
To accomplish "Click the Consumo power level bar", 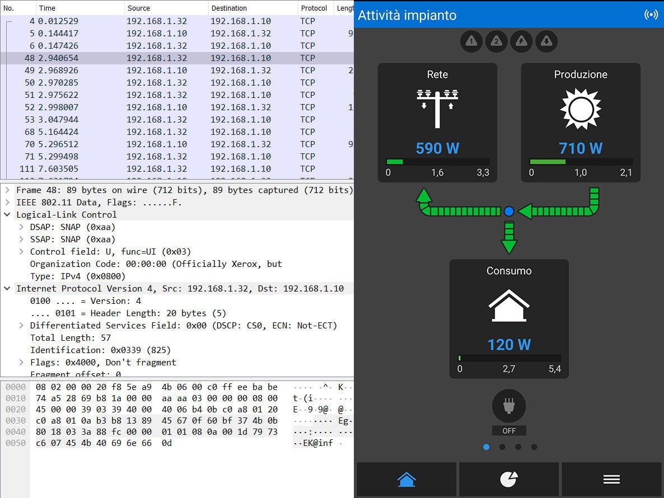I will [509, 358].
